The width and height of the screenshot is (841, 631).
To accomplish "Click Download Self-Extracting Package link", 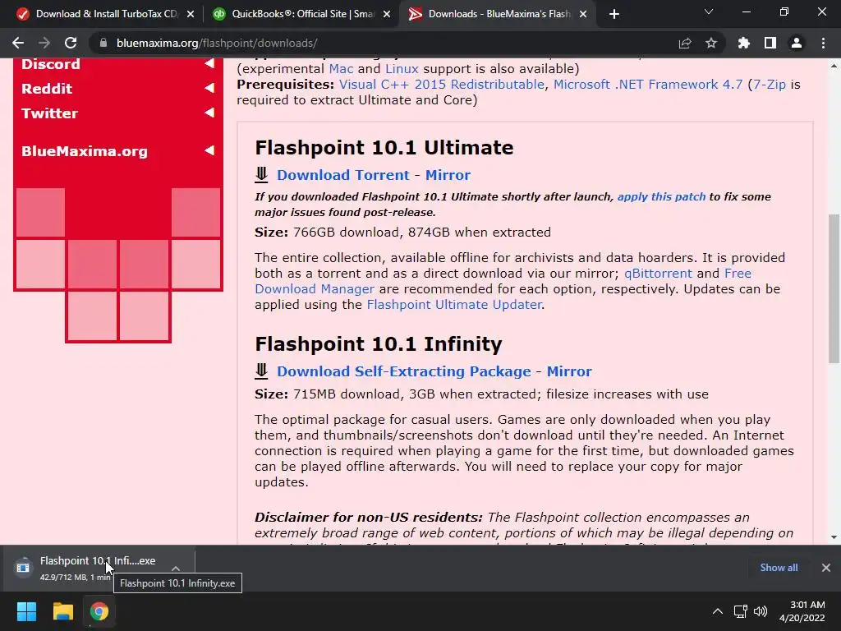I will [404, 371].
